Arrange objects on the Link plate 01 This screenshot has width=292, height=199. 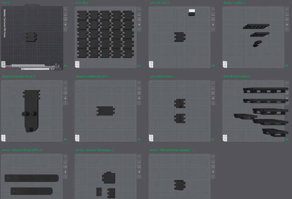pyautogui.click(x=65, y=19)
